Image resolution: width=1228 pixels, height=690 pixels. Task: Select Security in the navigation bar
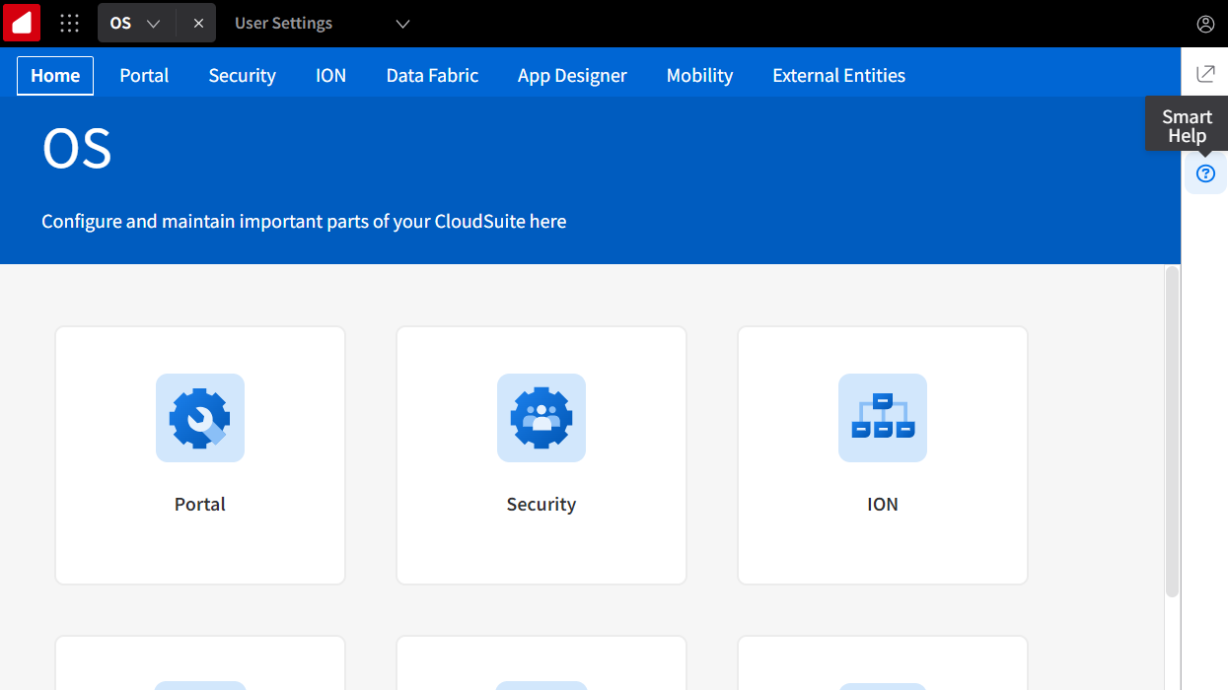coord(242,76)
